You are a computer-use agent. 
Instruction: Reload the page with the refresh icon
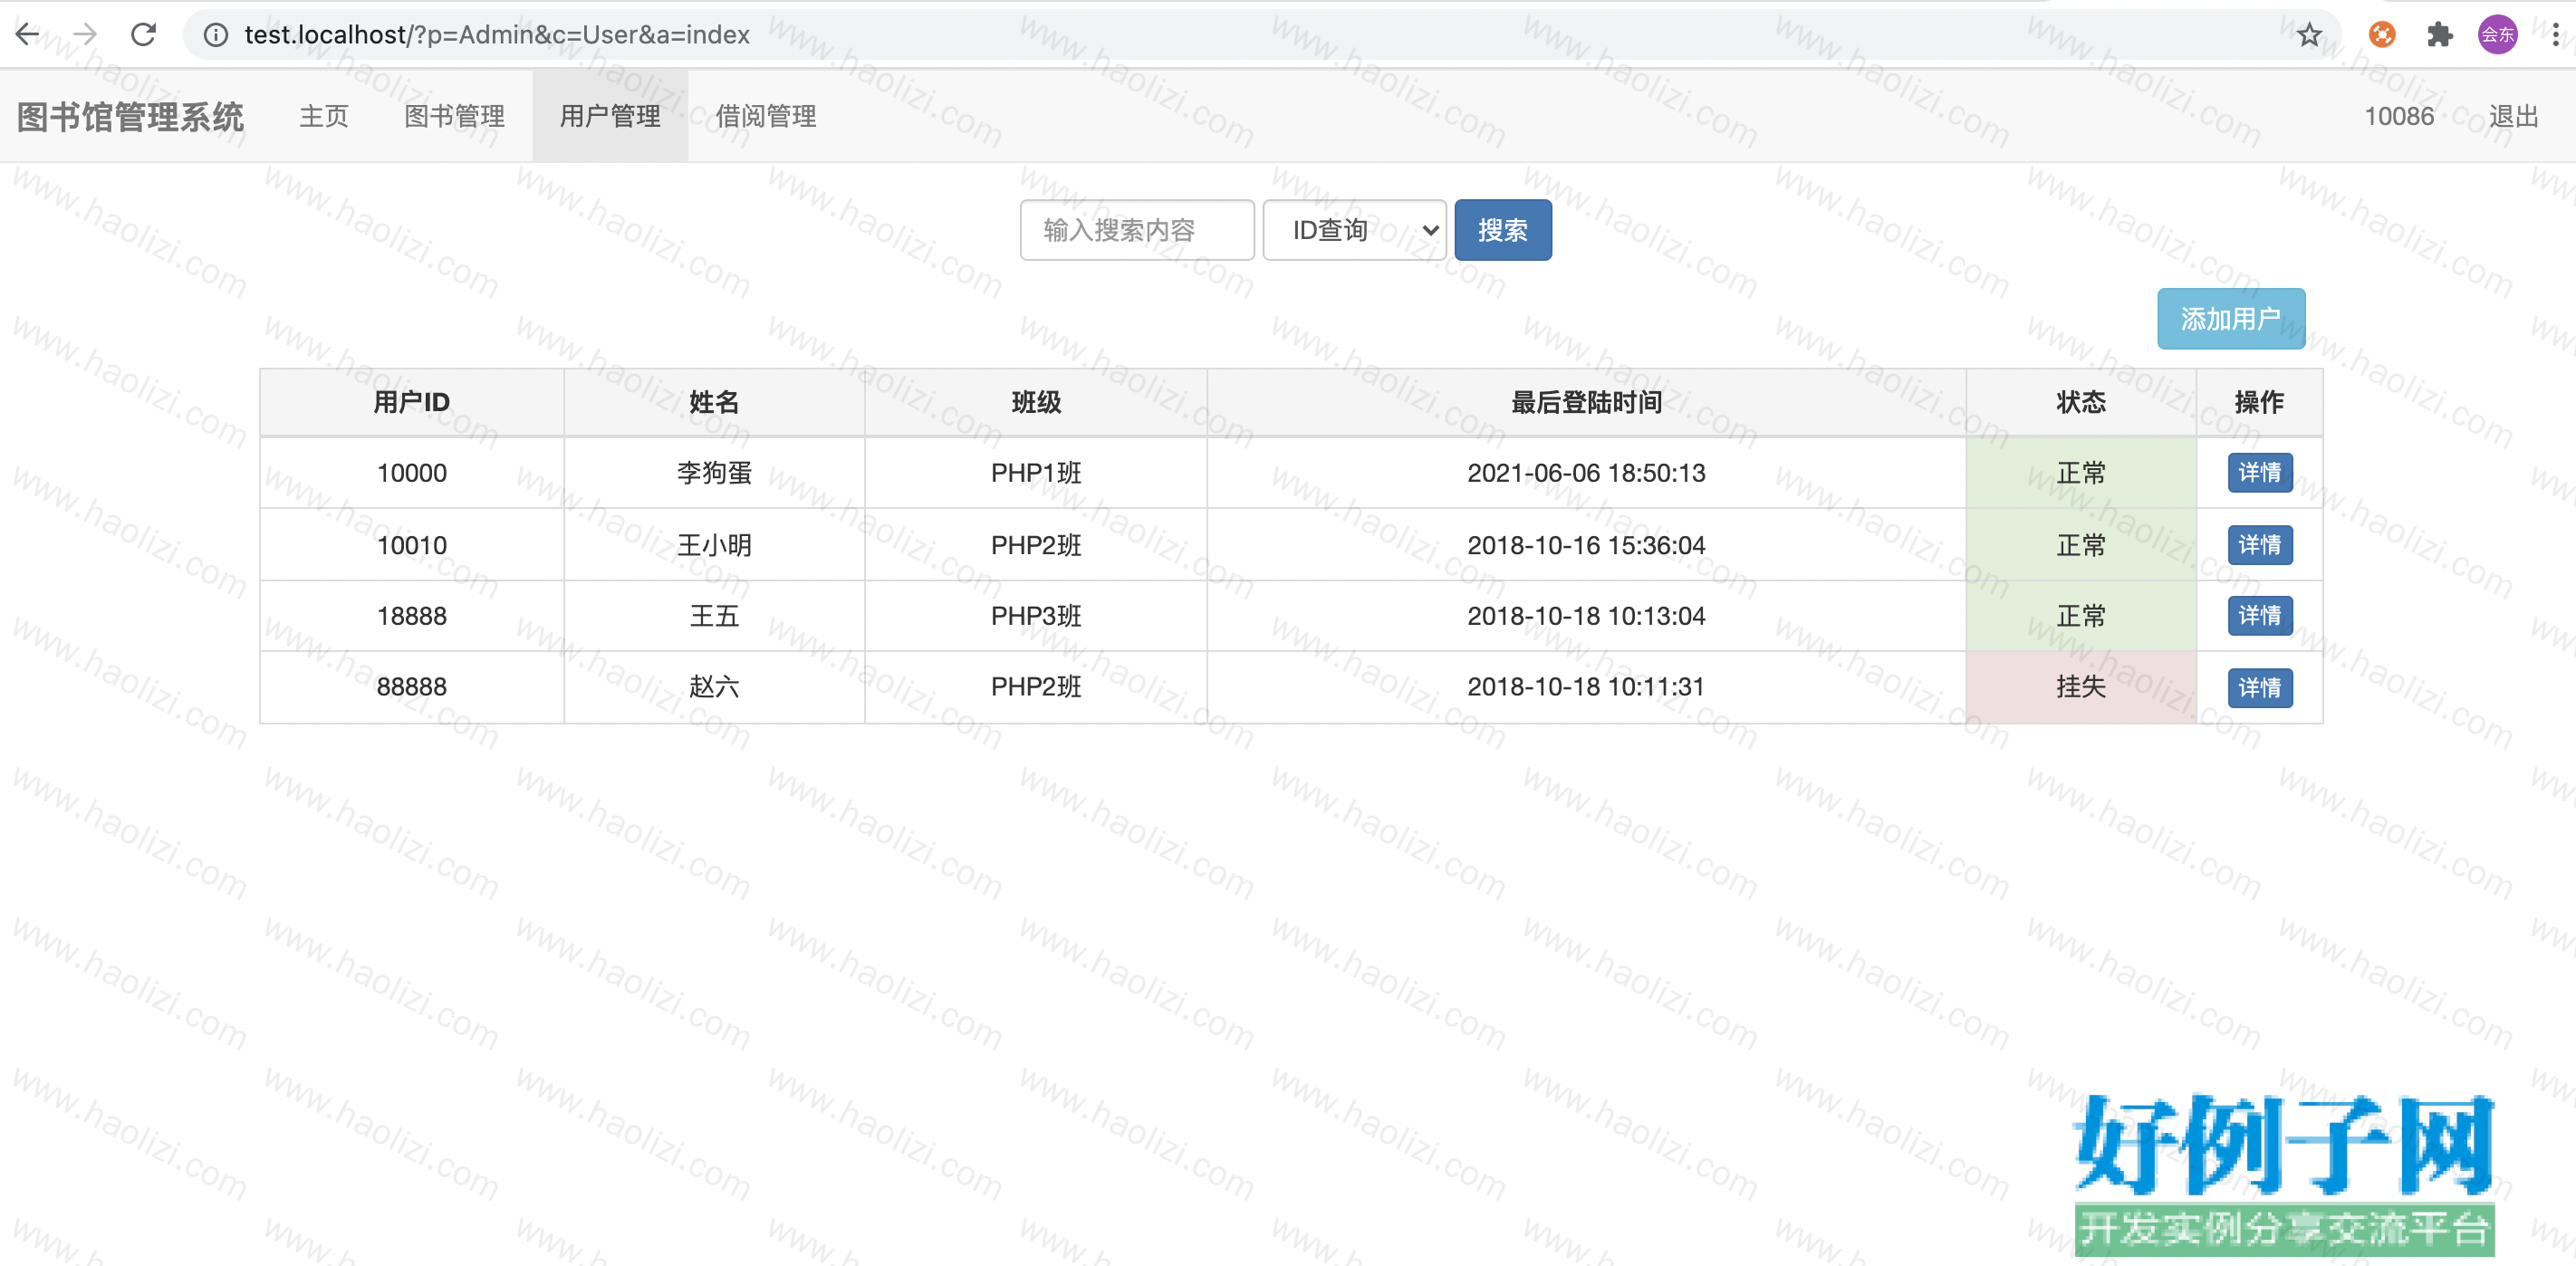click(144, 35)
